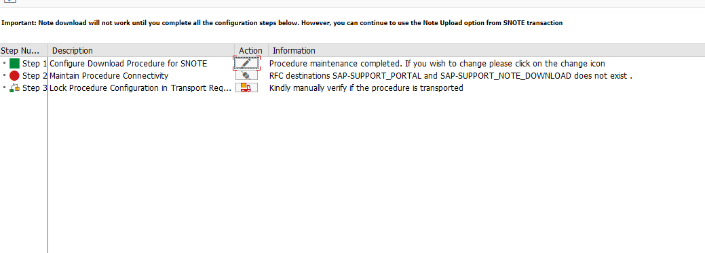This screenshot has height=253, width=705.
Task: Select the red circle status icon of Step 2
Action: (14, 75)
